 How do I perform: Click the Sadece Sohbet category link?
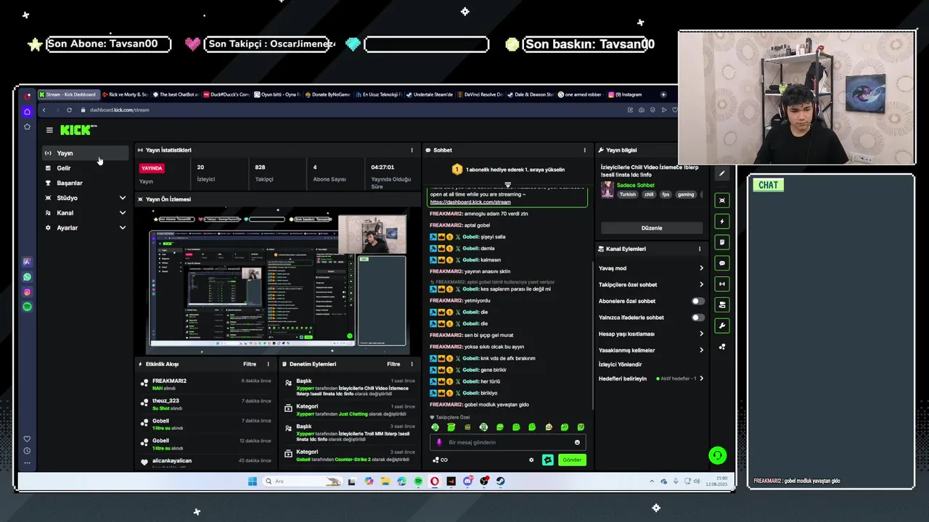[x=635, y=186]
